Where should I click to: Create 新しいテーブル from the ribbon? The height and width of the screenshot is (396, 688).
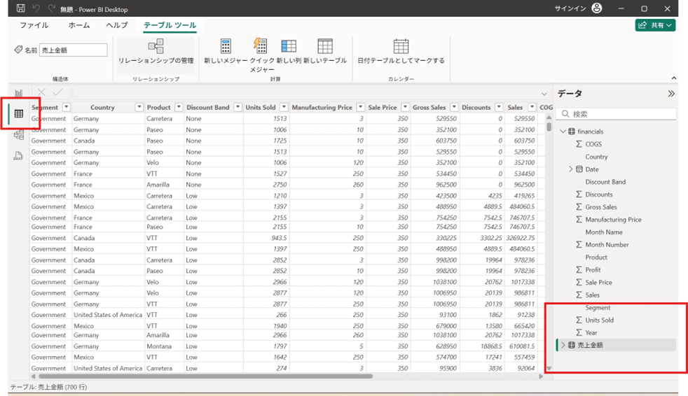325,46
